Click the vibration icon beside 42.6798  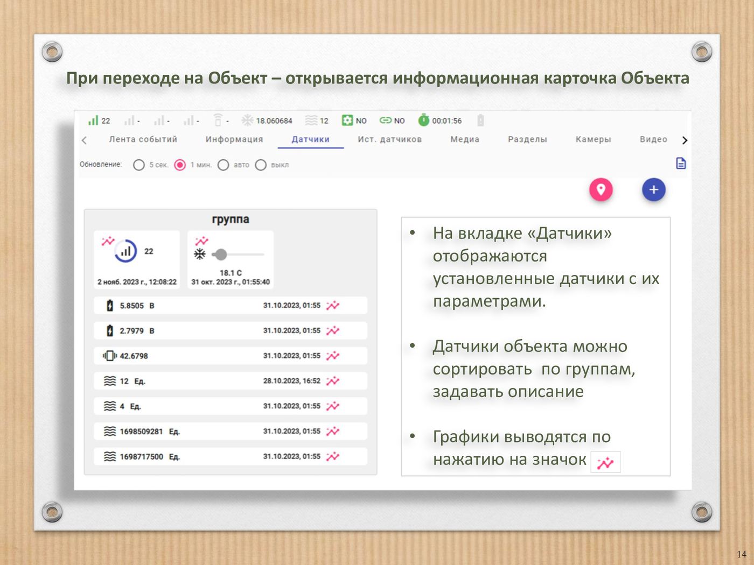(x=110, y=356)
